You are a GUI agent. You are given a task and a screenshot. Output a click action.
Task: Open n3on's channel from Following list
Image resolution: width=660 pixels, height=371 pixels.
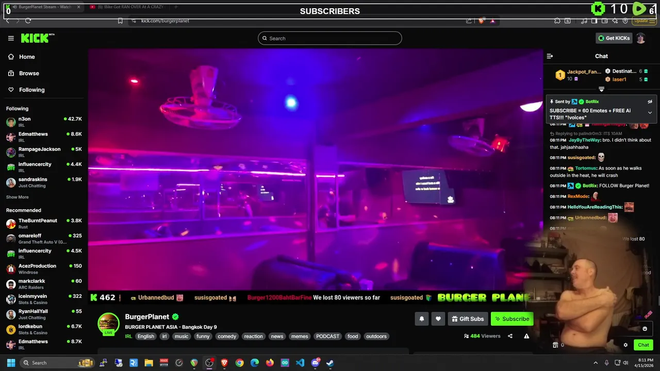click(44, 122)
